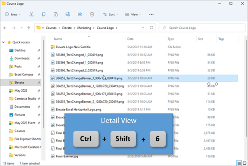The image size is (248, 166).
Task: Open the Sort dropdown menu
Action: pyautogui.click(x=110, y=14)
